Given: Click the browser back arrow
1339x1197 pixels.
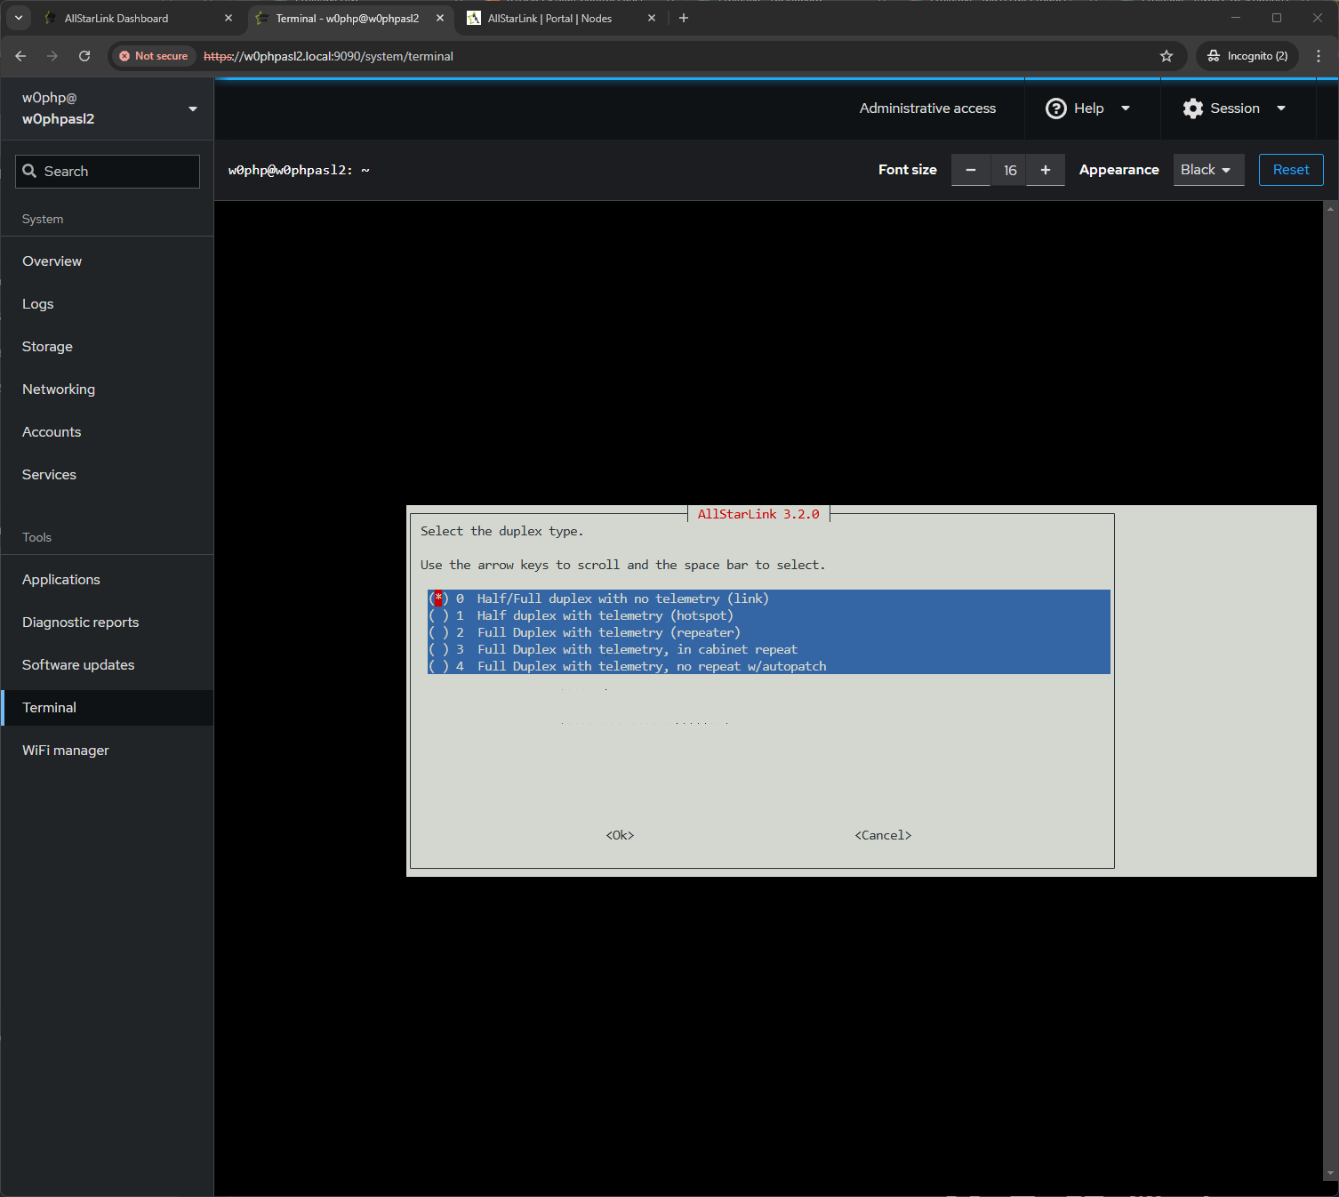Looking at the screenshot, I should tap(20, 56).
